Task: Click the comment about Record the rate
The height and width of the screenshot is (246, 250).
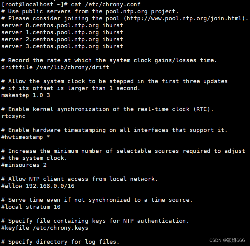Action: pos(109,60)
